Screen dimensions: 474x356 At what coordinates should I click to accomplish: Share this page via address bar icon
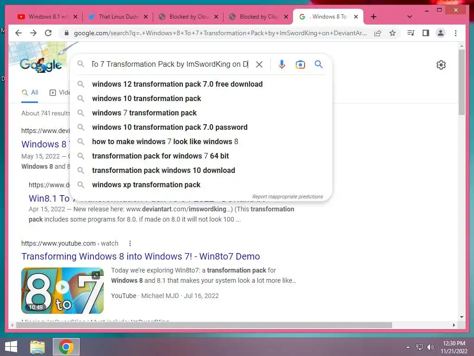pyautogui.click(x=378, y=33)
